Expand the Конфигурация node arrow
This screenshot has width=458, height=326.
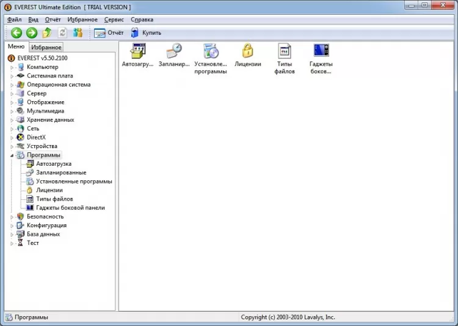point(12,226)
